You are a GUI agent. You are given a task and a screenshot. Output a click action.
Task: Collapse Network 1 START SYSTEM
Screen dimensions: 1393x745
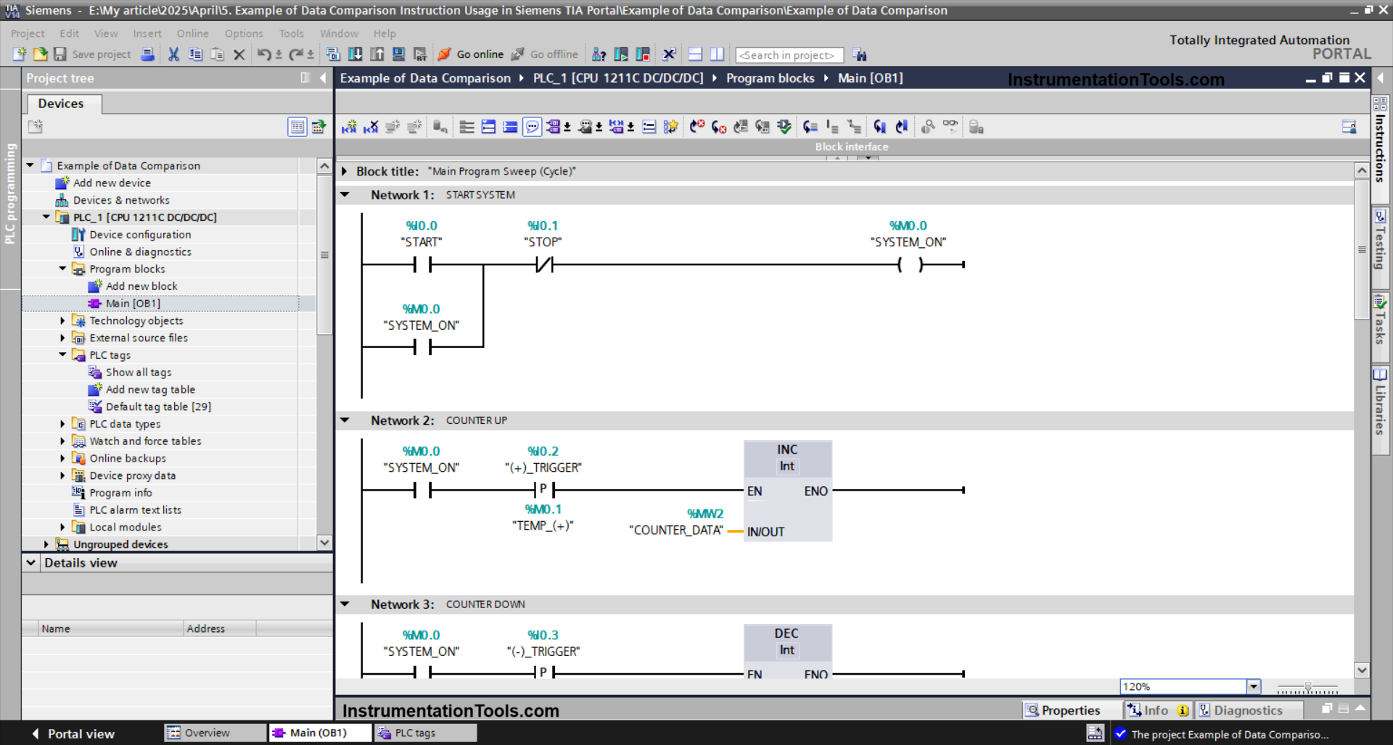pos(345,195)
